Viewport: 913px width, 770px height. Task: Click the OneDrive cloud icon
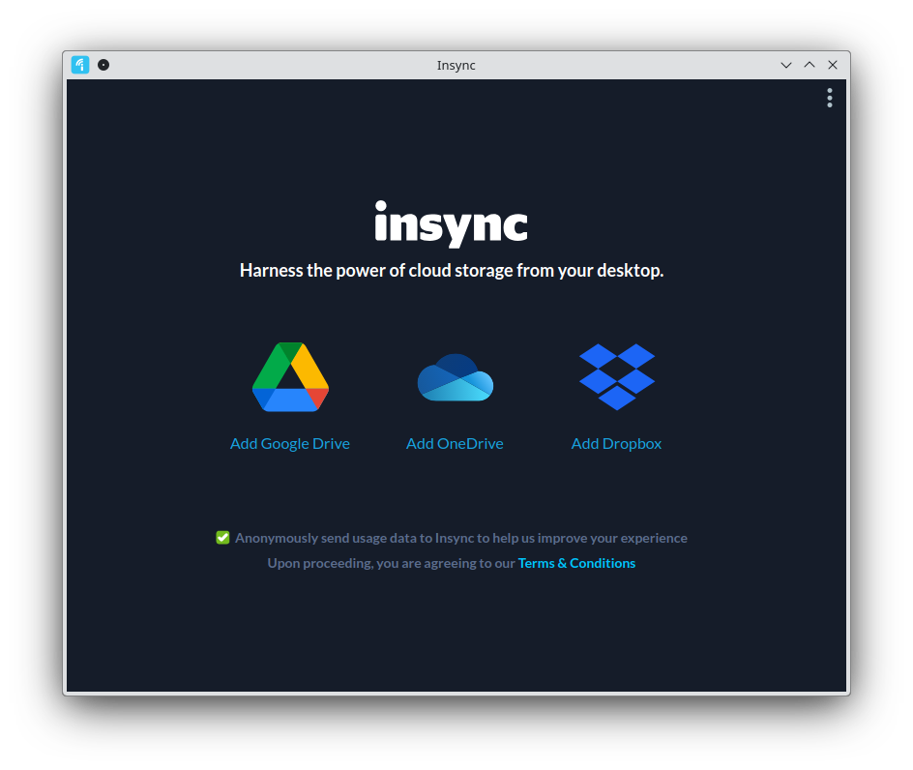click(456, 377)
